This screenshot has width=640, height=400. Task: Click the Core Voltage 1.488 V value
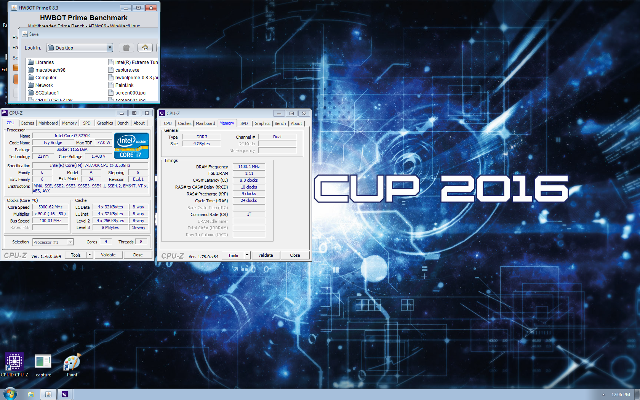(x=98, y=156)
